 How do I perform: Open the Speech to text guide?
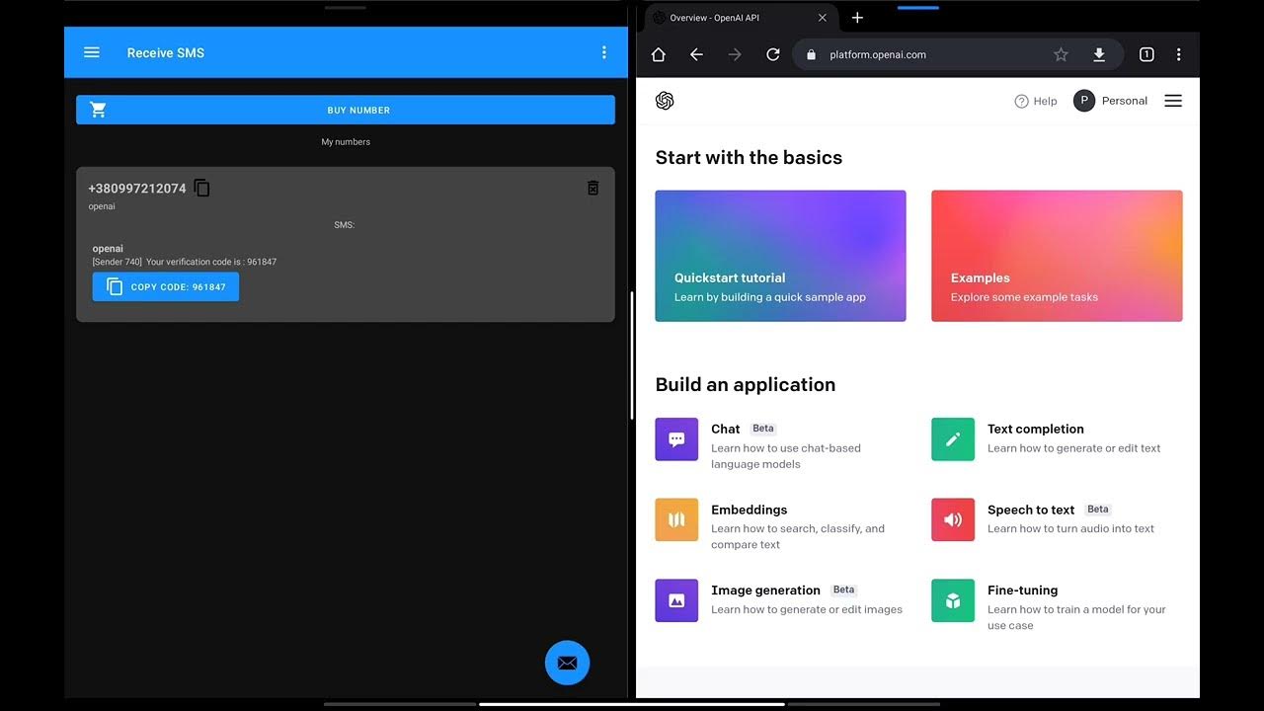point(1031,510)
